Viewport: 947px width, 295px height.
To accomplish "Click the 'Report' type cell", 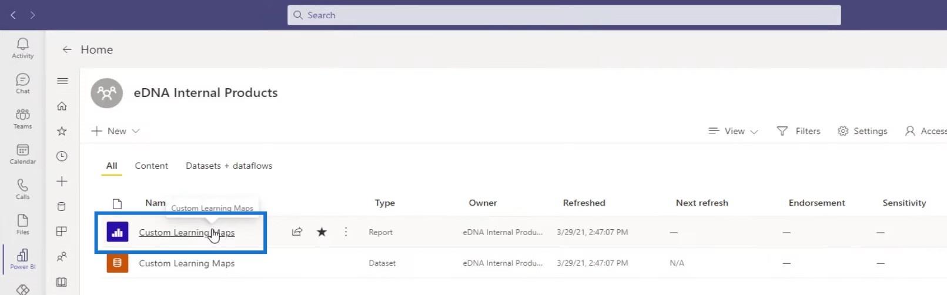I will click(380, 232).
